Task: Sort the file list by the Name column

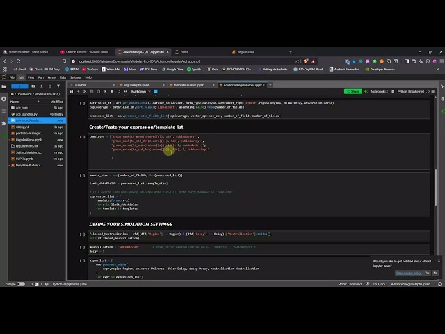Action: click(25, 102)
